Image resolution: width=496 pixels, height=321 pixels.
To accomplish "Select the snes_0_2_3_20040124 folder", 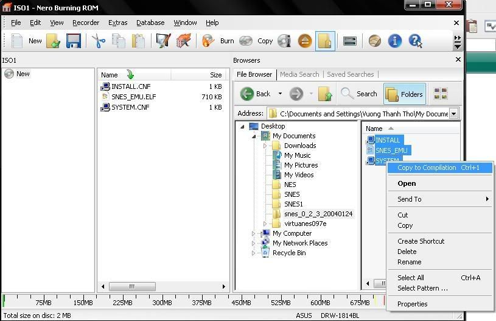I will point(318,214).
